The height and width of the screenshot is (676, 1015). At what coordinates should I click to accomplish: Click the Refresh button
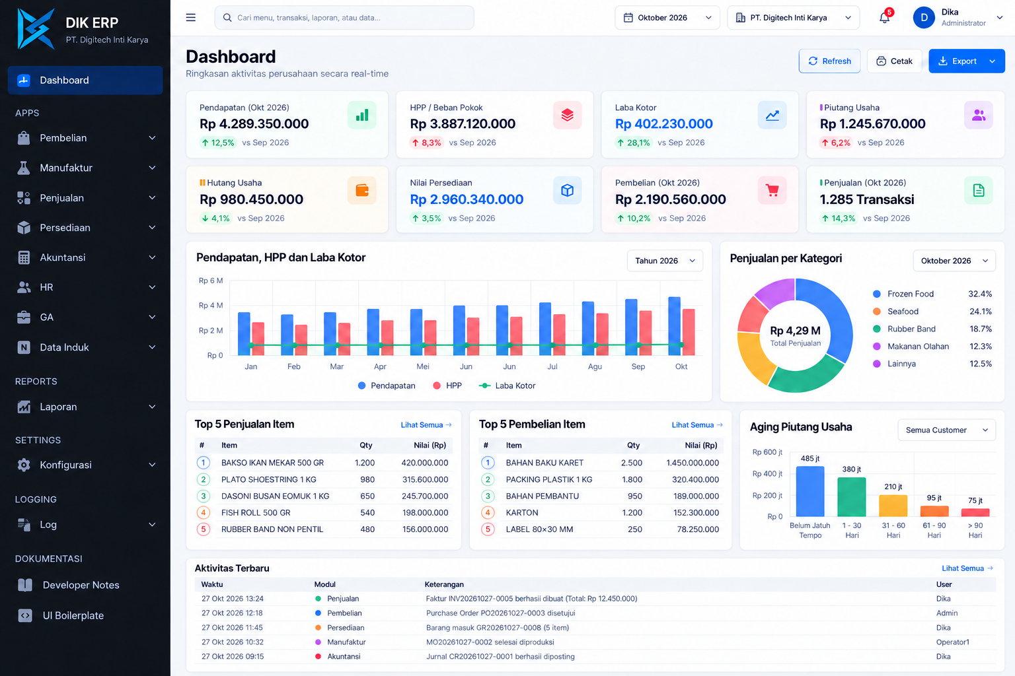click(x=830, y=61)
